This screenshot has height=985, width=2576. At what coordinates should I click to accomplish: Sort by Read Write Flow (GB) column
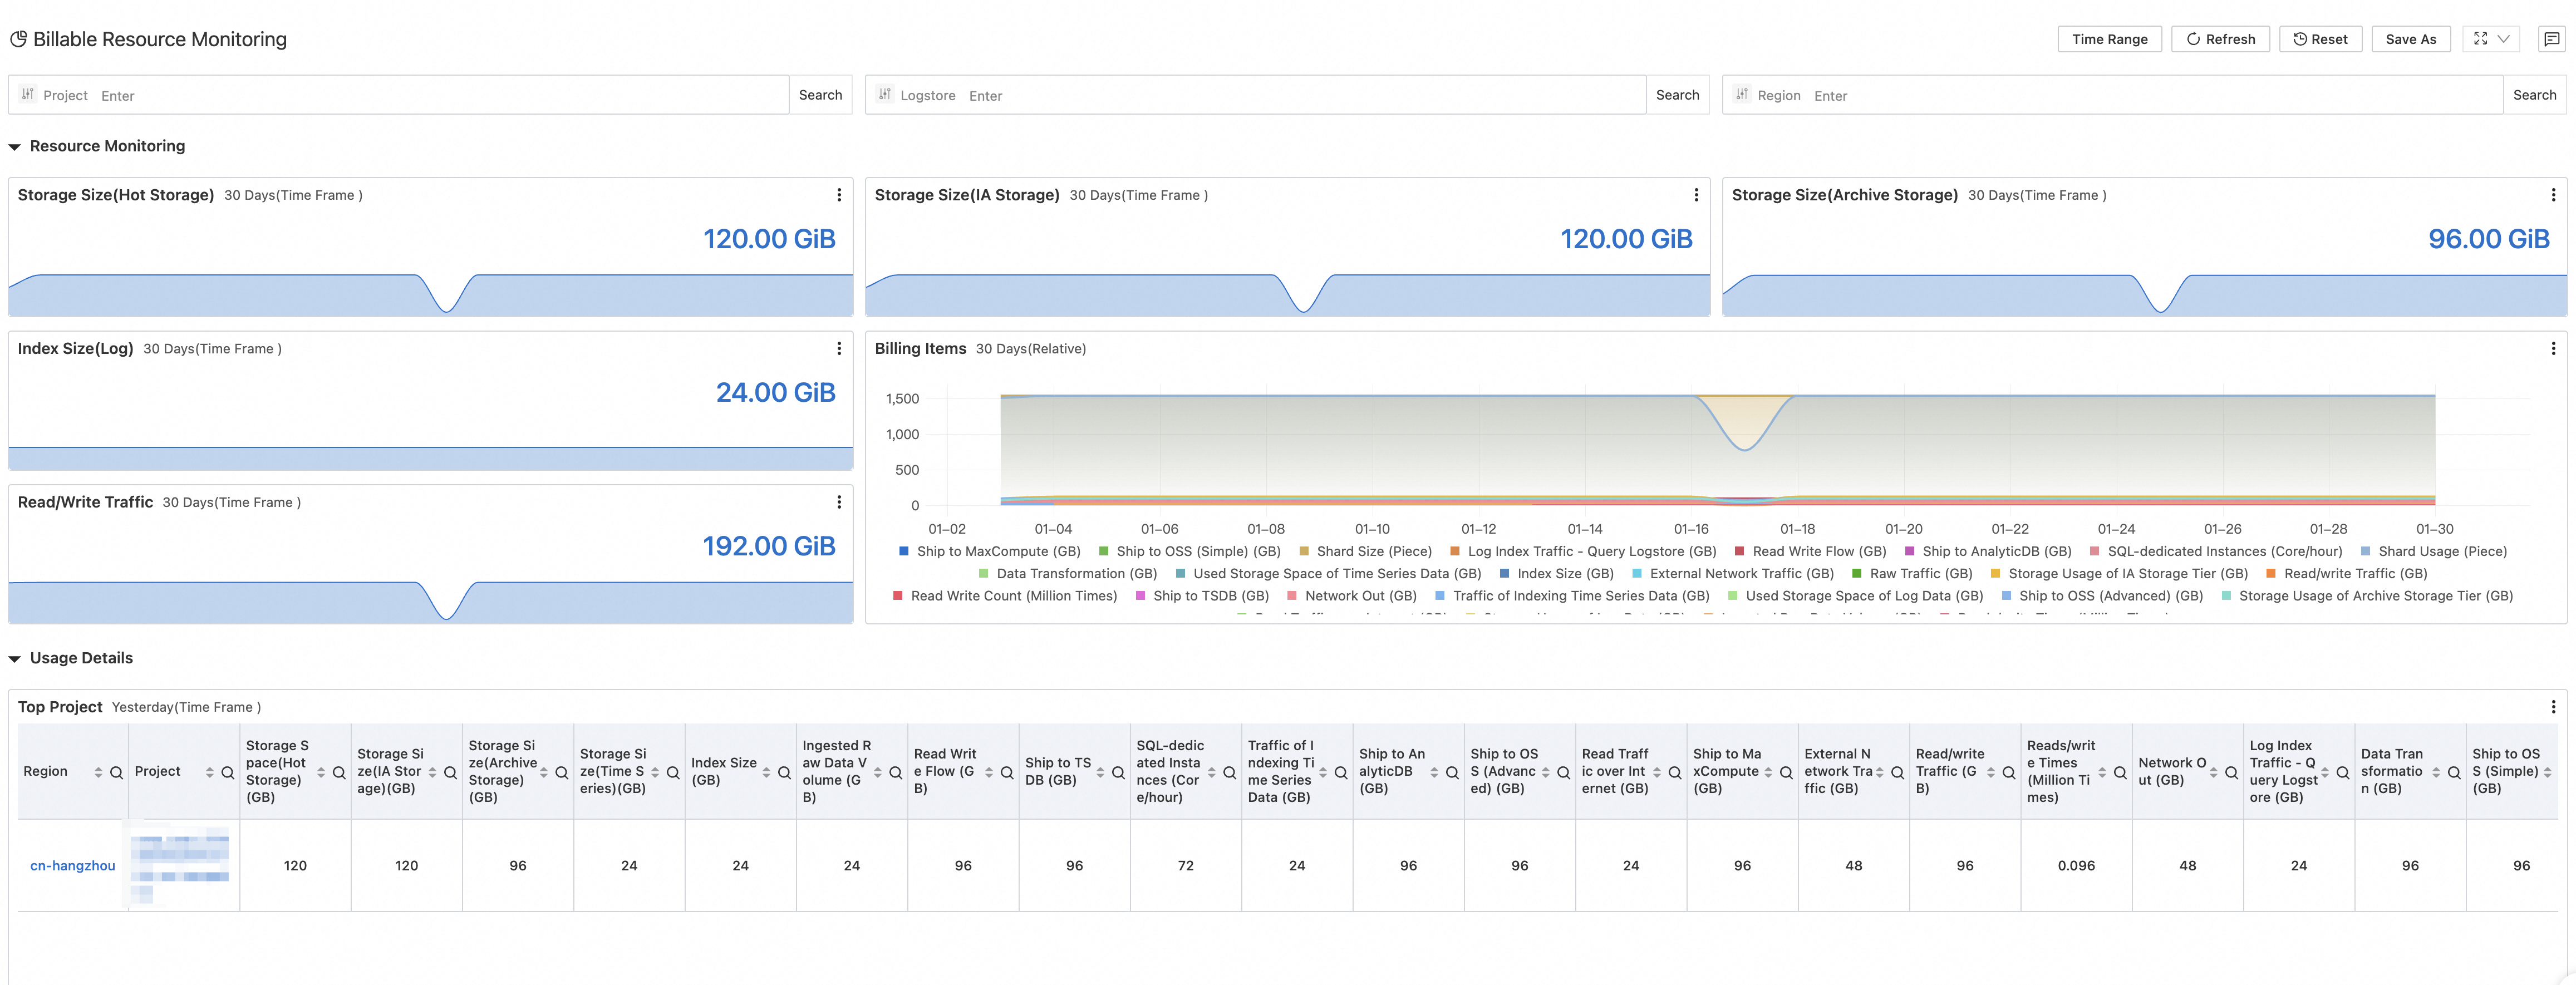[x=989, y=773]
